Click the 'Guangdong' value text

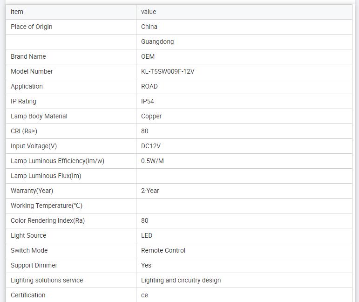click(x=157, y=41)
